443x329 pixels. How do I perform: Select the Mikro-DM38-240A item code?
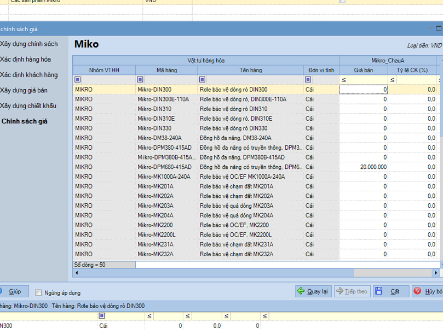pos(160,138)
